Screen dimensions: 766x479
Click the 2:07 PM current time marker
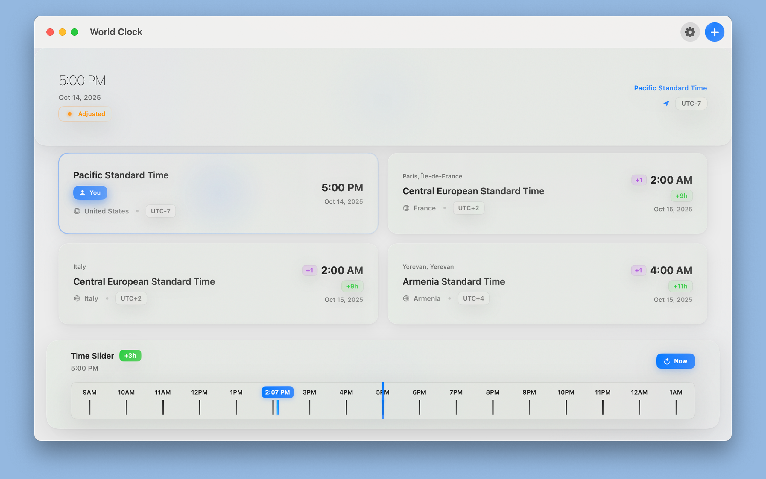(x=277, y=392)
